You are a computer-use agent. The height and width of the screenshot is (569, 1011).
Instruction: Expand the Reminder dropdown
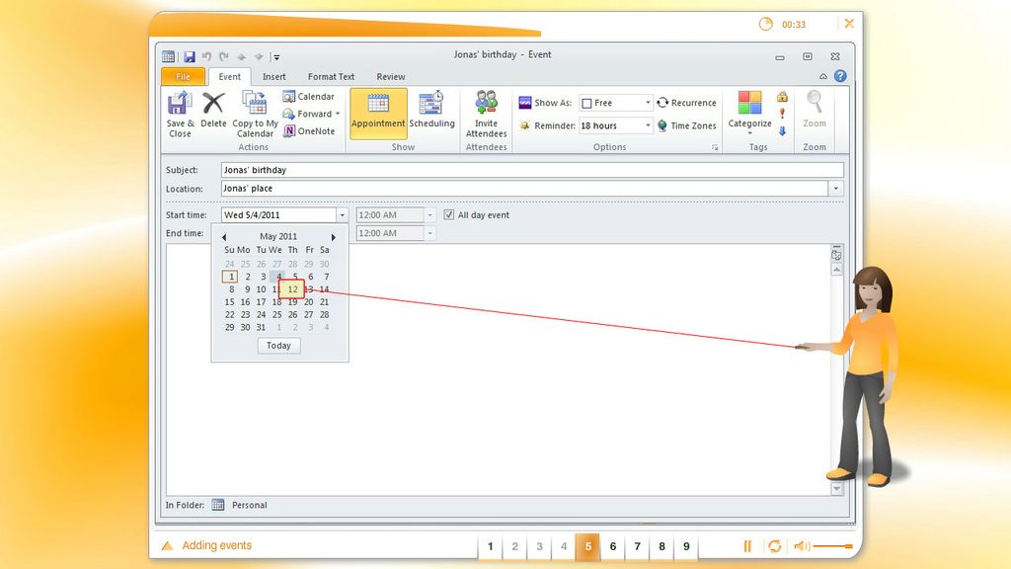point(648,125)
